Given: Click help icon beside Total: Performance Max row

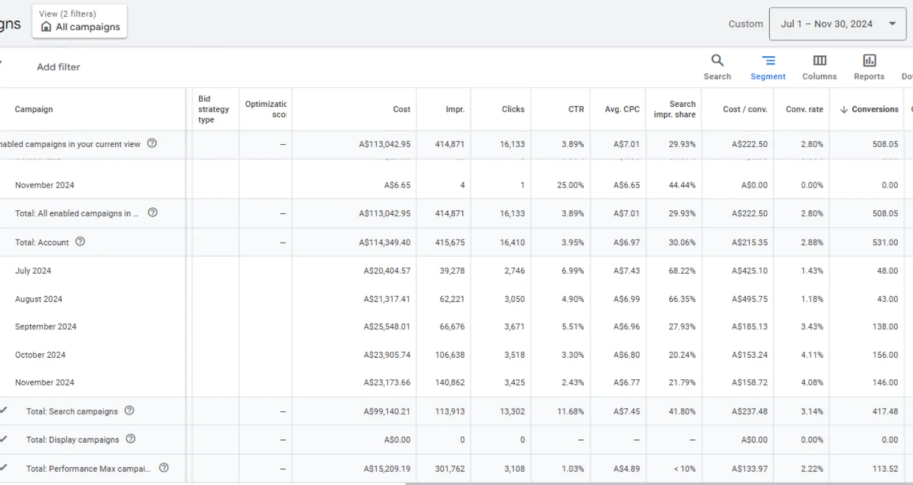Looking at the screenshot, I should click(164, 468).
